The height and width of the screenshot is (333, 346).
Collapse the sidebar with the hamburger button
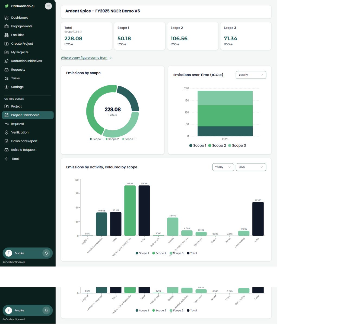(x=48, y=6)
